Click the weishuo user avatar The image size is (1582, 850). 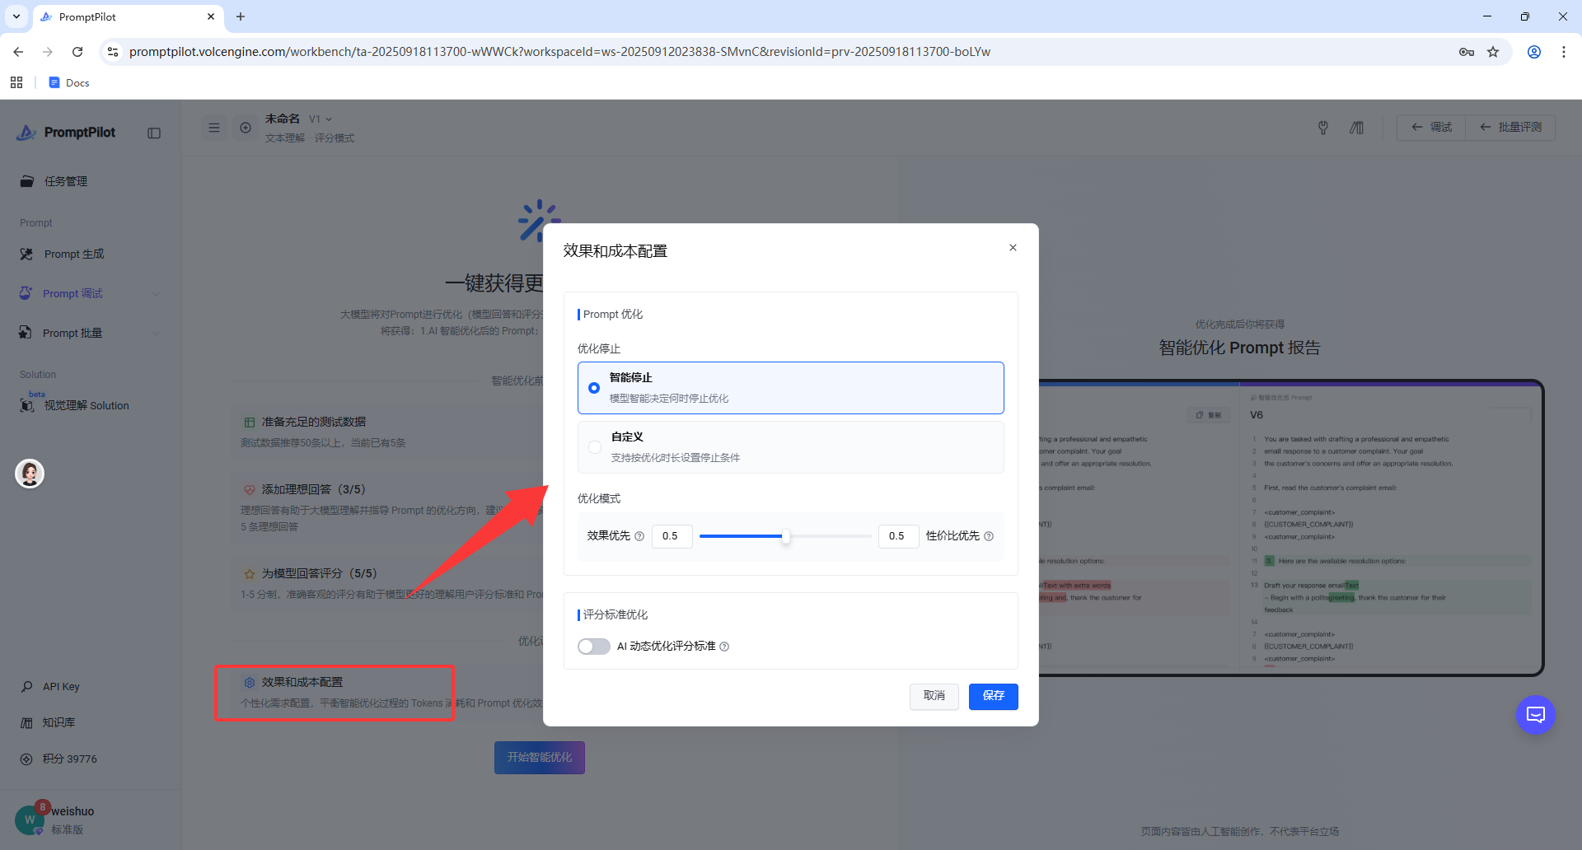coord(30,820)
